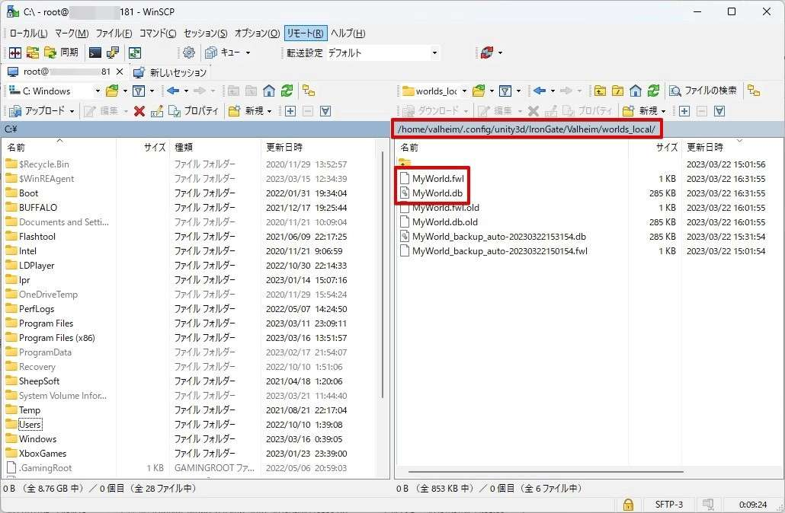Open the コマンド(C) menu
785x513 pixels.
(x=157, y=33)
